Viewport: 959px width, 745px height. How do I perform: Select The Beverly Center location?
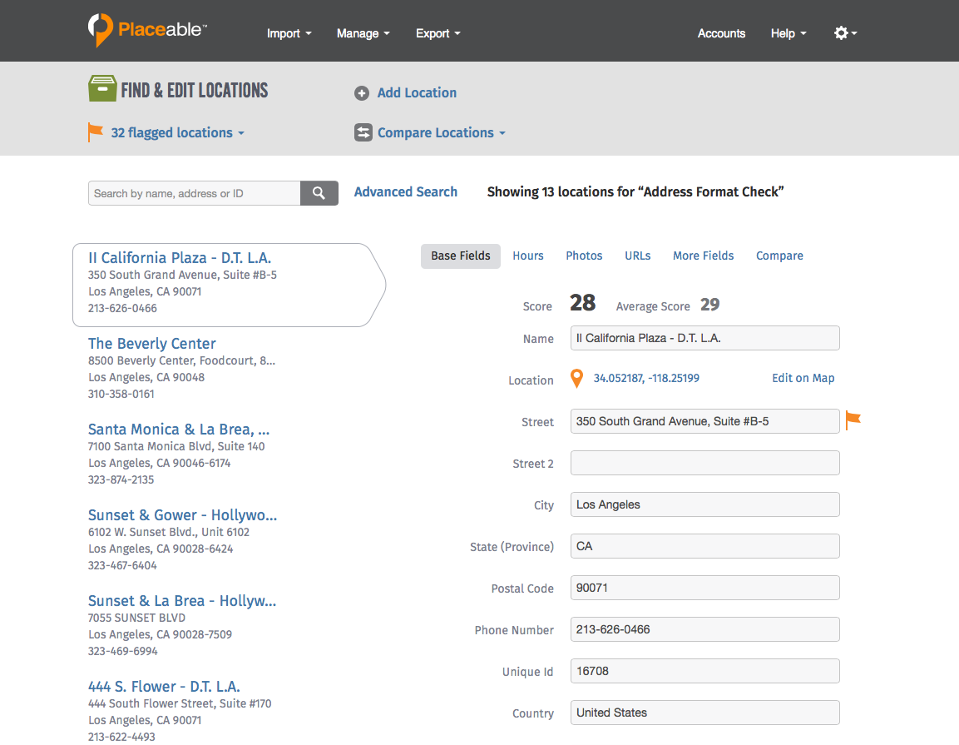[152, 344]
